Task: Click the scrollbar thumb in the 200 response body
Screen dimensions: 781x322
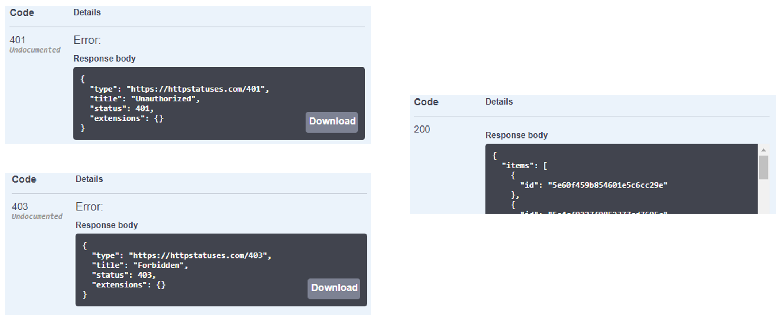Action: [x=763, y=167]
